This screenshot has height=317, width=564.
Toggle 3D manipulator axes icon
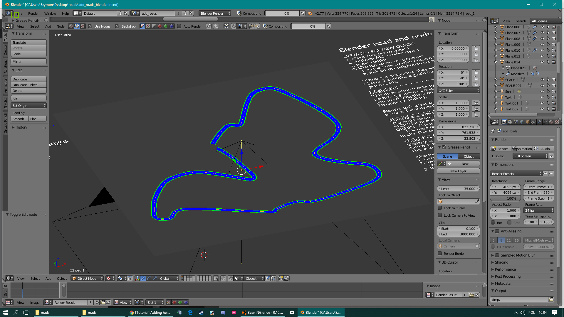pos(137,278)
